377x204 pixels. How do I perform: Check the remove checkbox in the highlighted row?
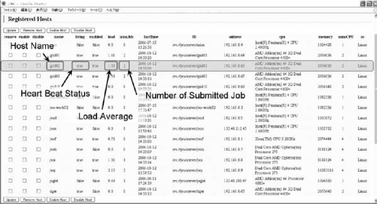[x=10, y=66]
